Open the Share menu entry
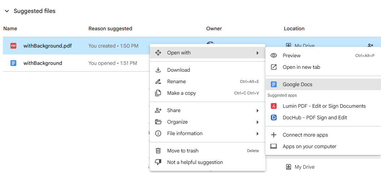 coord(208,110)
